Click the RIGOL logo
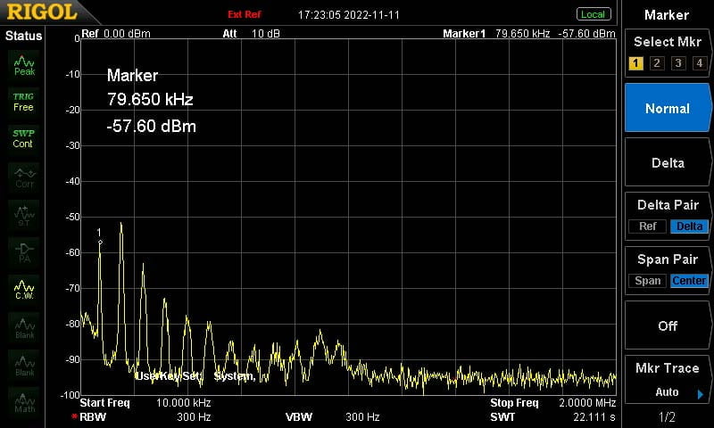 click(42, 12)
